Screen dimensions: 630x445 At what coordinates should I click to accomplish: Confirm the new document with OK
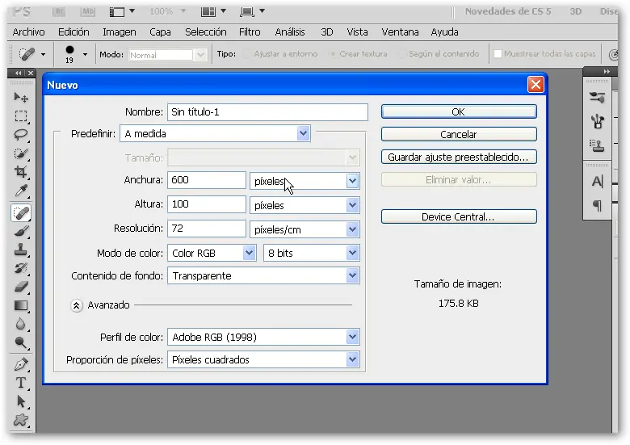pyautogui.click(x=459, y=111)
